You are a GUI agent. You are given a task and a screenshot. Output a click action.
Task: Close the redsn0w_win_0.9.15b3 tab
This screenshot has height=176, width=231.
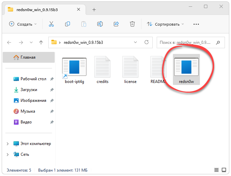click(79, 9)
